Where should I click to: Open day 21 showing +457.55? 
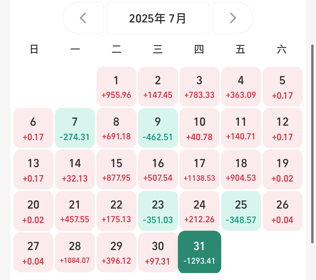click(75, 211)
